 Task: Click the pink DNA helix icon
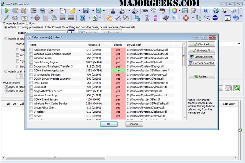pos(155,18)
